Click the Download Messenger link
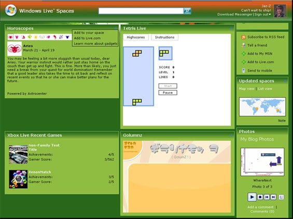 (x=235, y=15)
